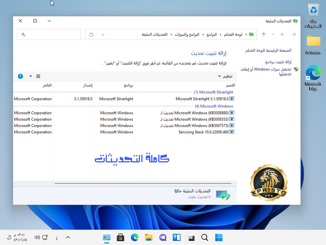Open the Activator folder on desktop
This screenshot has width=326, height=245.
(313, 45)
